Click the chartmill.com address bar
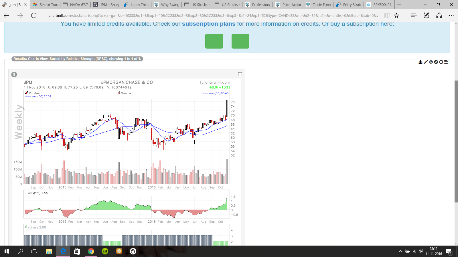 coord(214,15)
